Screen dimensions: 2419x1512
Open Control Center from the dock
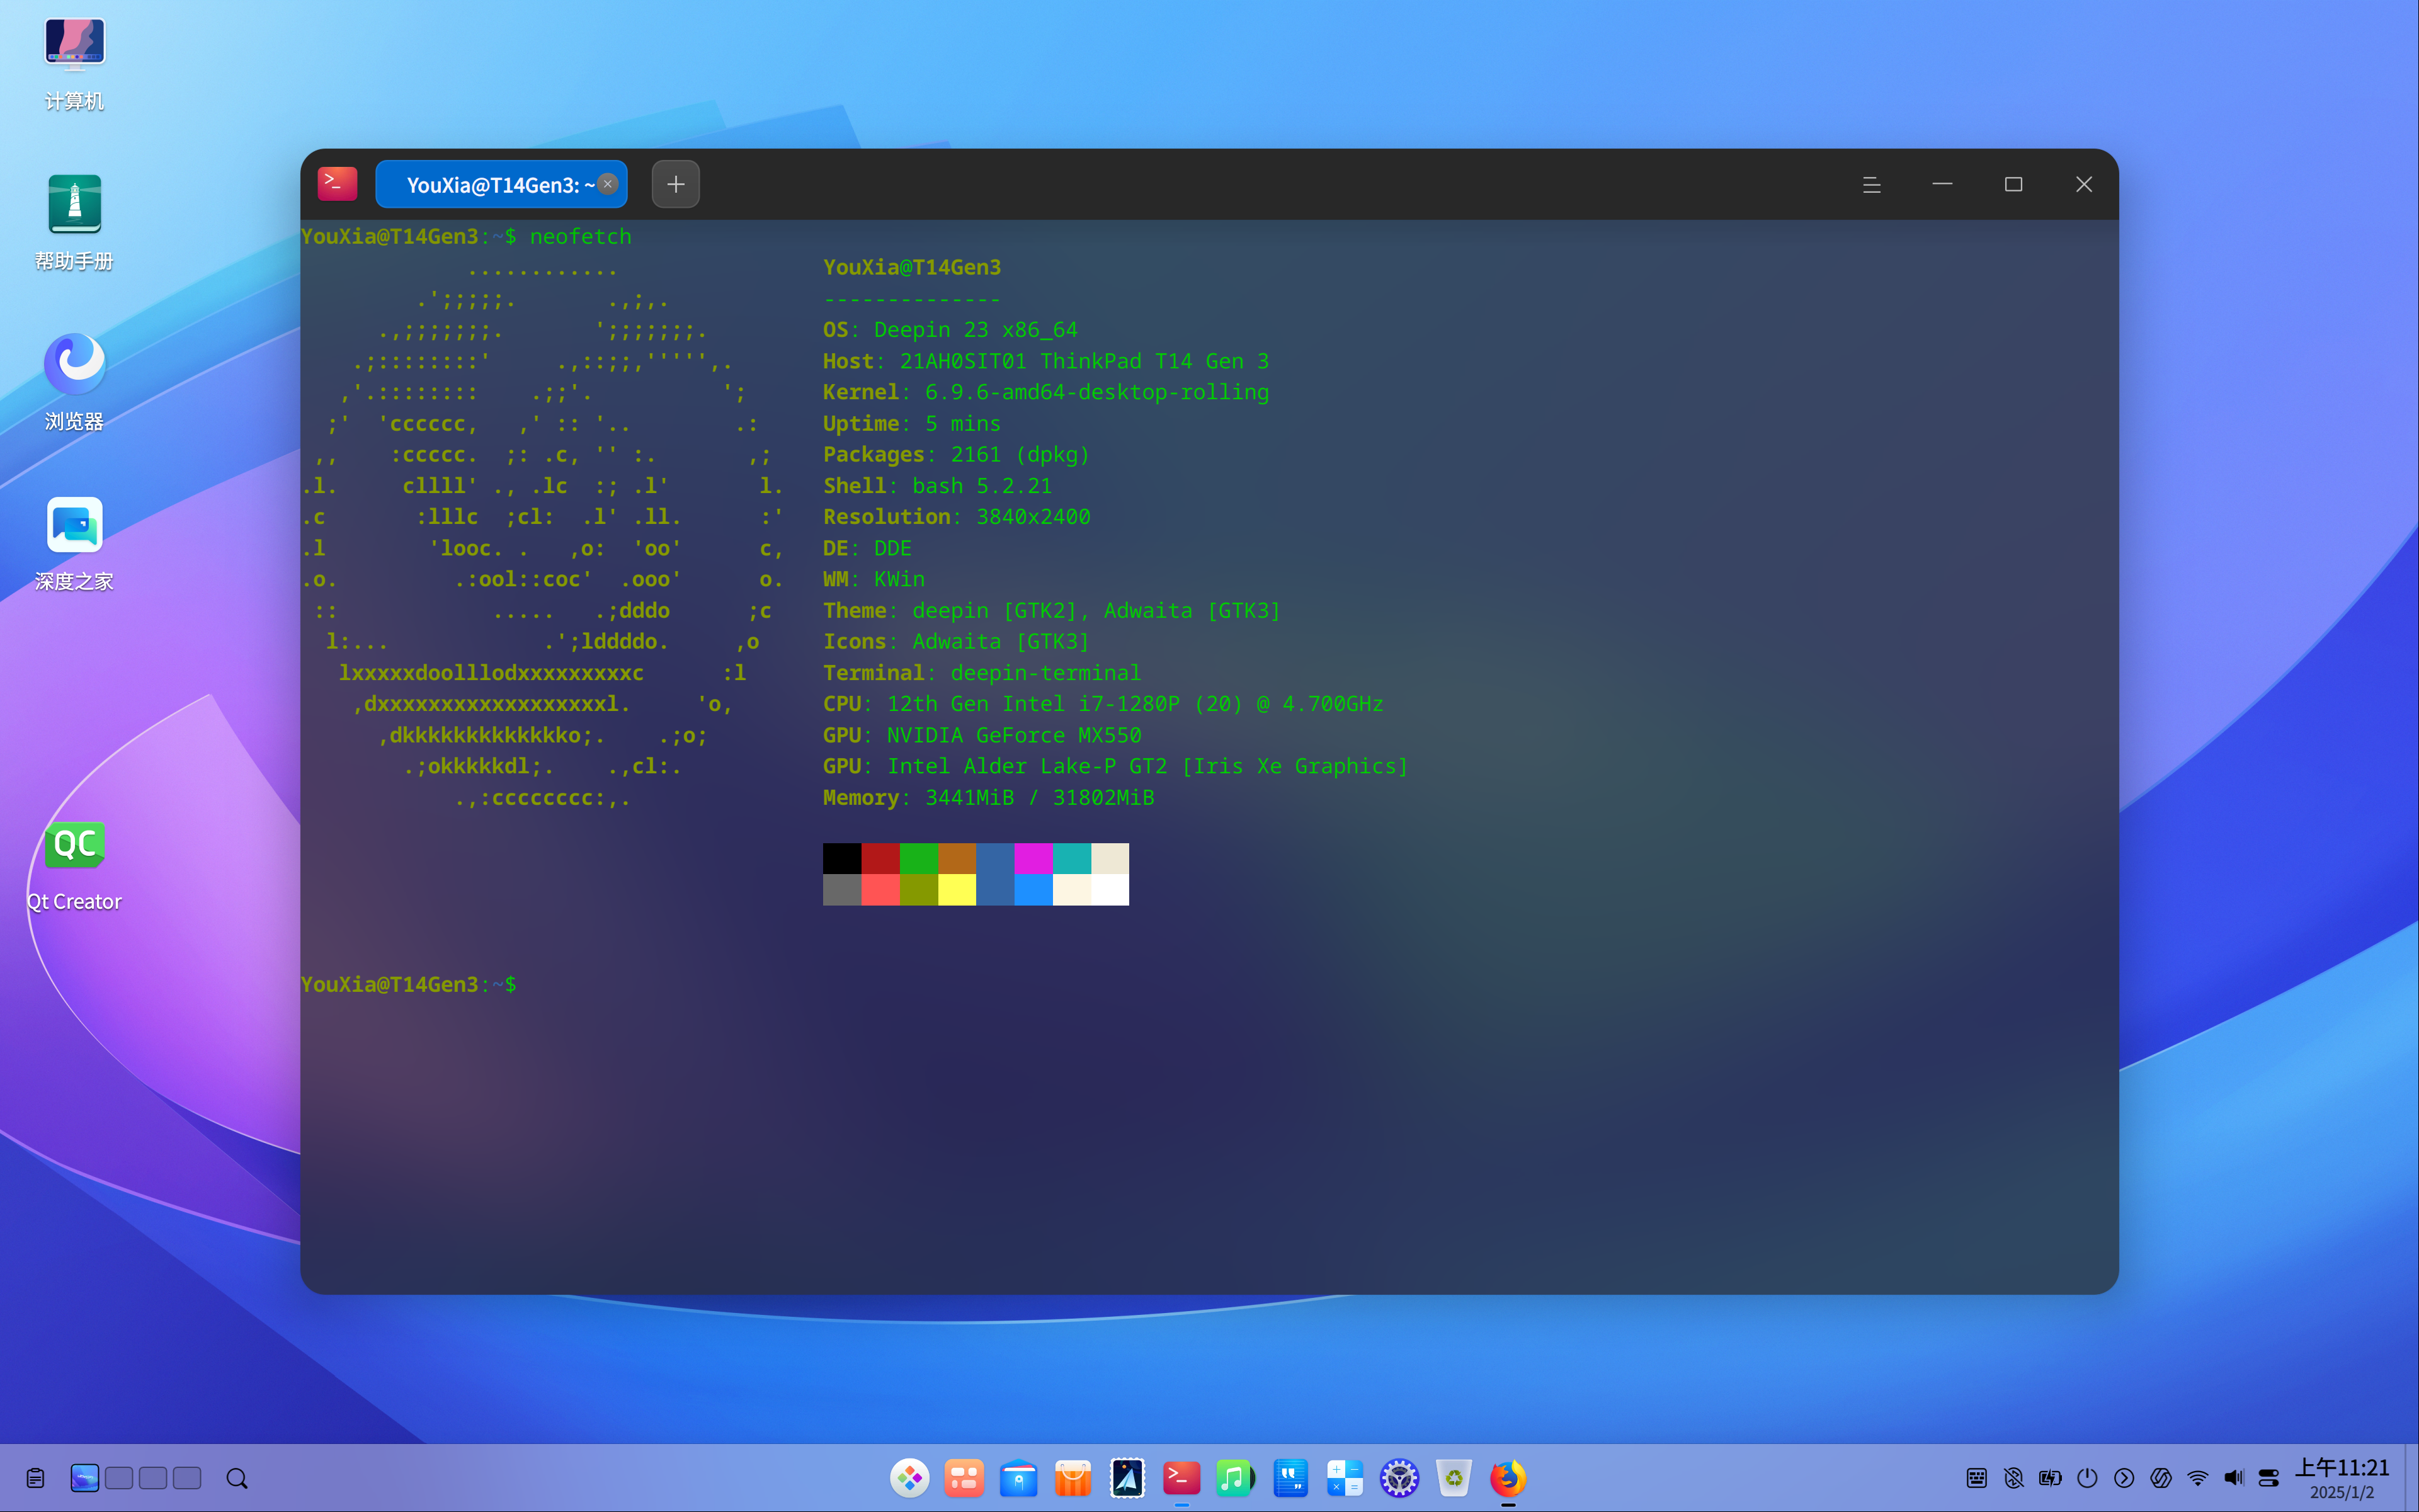1399,1477
